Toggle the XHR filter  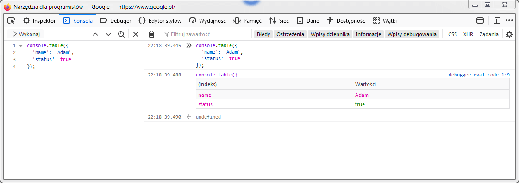[x=468, y=34]
